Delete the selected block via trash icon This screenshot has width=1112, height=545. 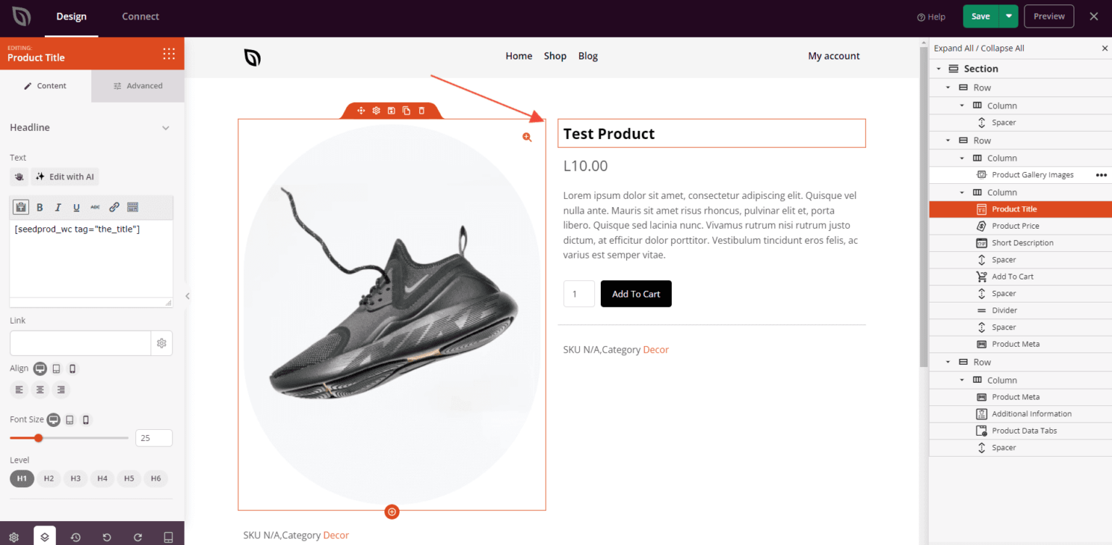point(422,111)
